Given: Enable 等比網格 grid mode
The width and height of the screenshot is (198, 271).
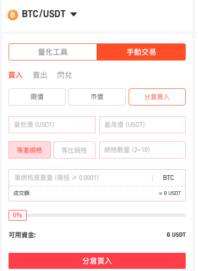Looking at the screenshot, I should (74, 150).
